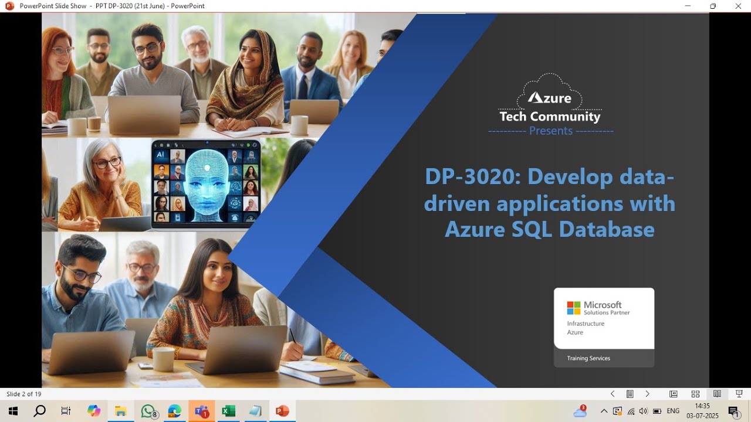Viewport: 751px width, 422px height.
Task: Start Slide Show from status bar
Action: 739,394
